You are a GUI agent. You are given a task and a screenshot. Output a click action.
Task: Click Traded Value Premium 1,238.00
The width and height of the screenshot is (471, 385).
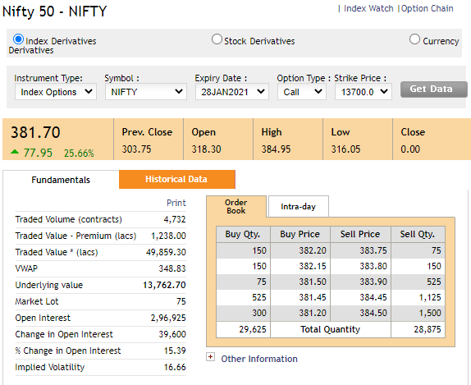(168, 236)
